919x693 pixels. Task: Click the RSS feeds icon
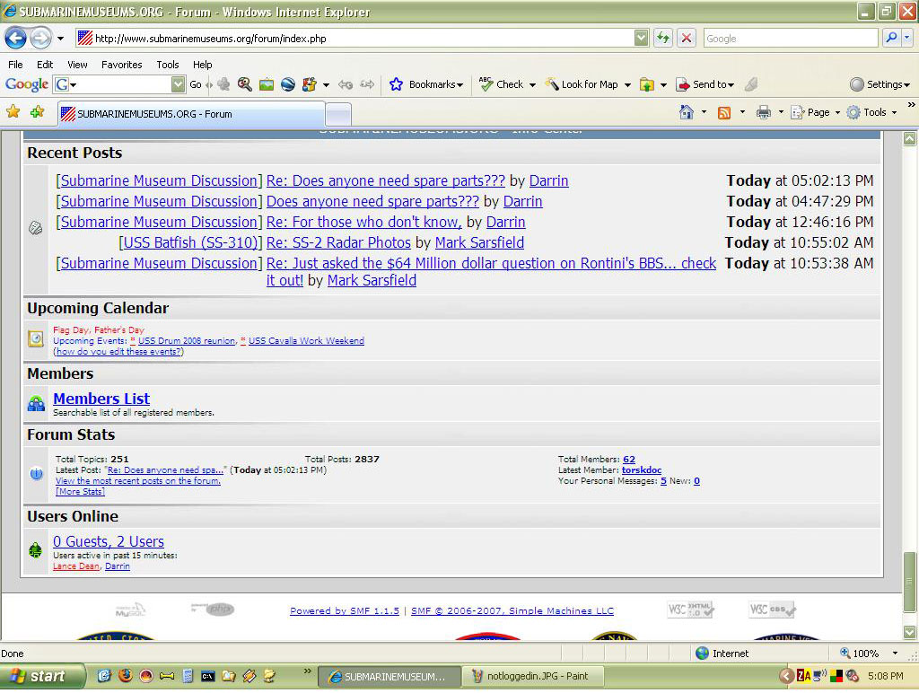[x=723, y=112]
